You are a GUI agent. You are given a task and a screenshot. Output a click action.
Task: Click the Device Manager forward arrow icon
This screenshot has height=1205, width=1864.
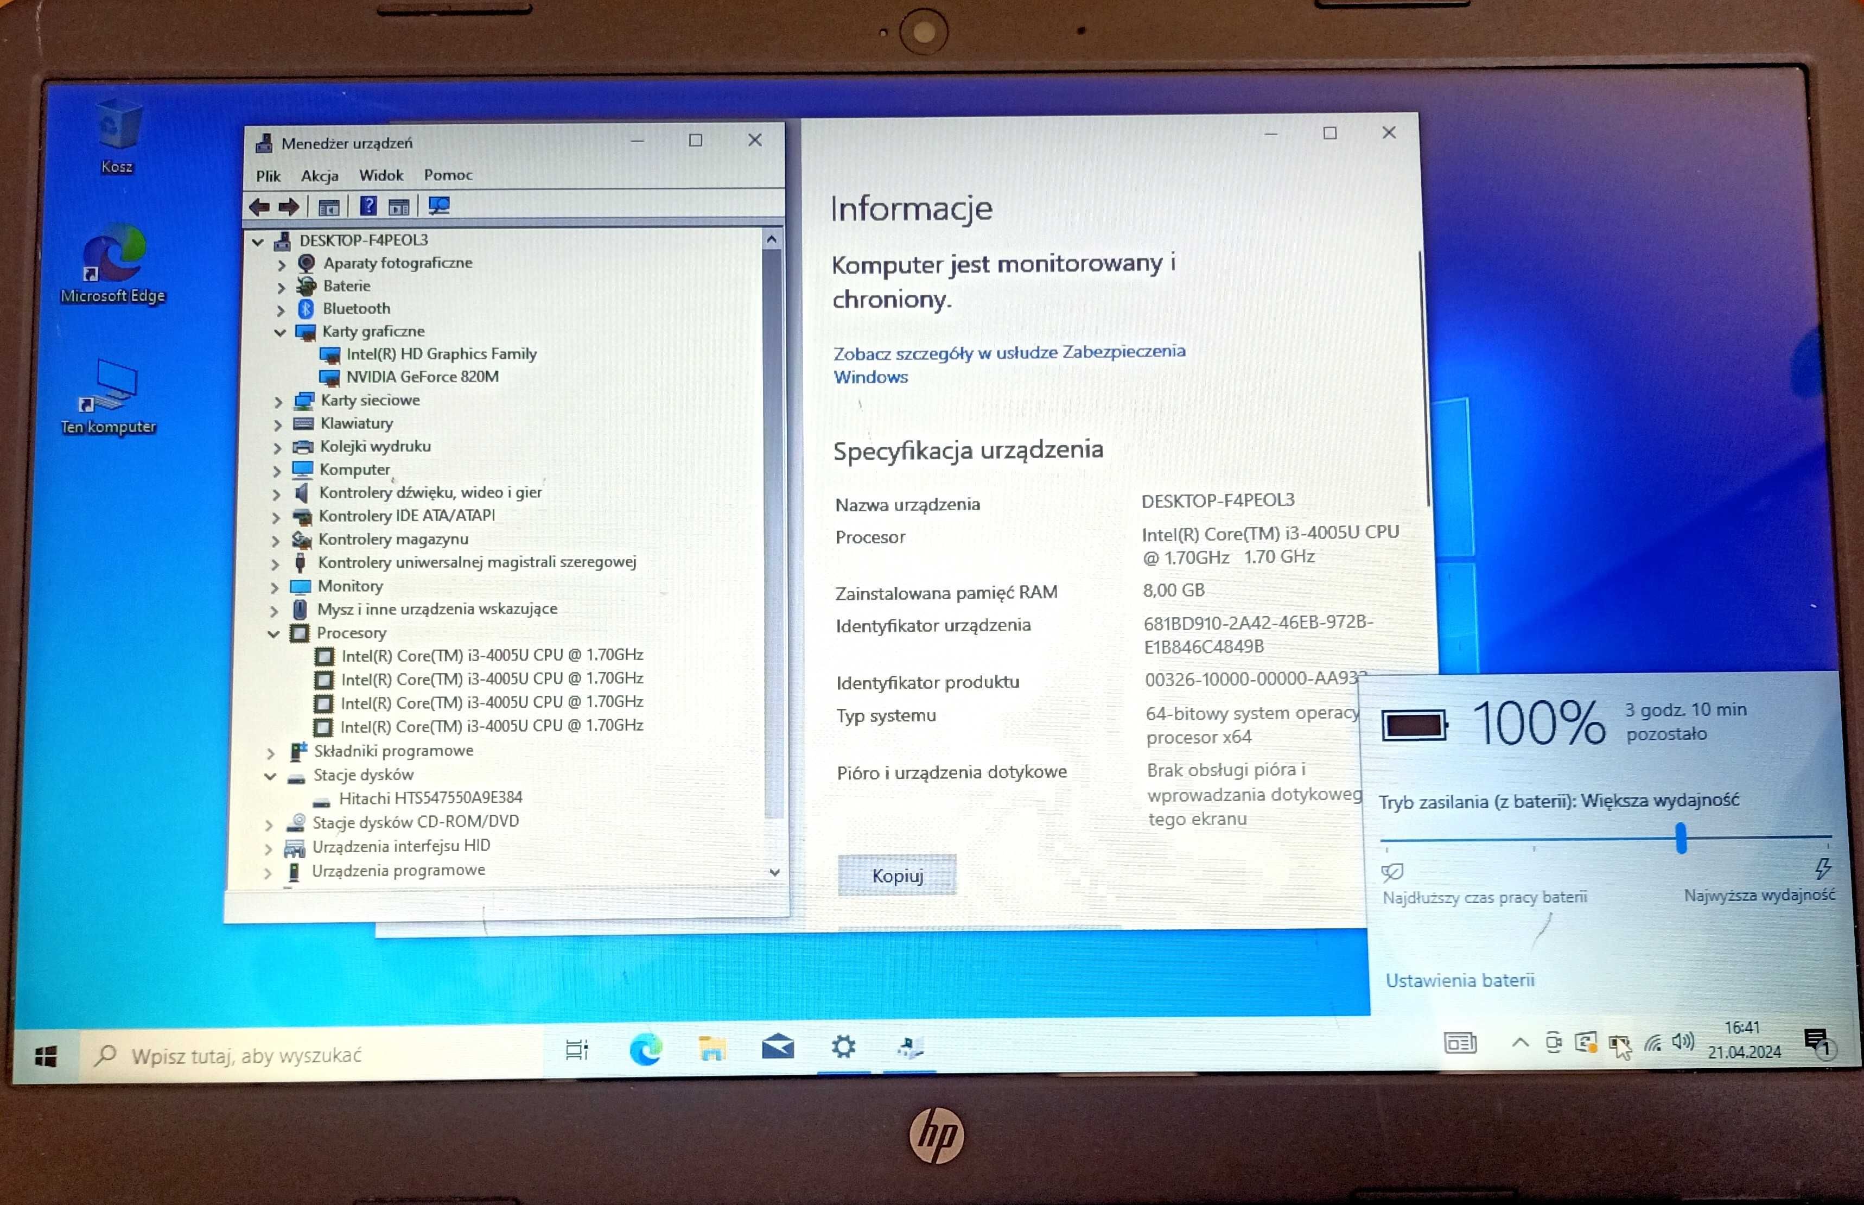tap(285, 205)
